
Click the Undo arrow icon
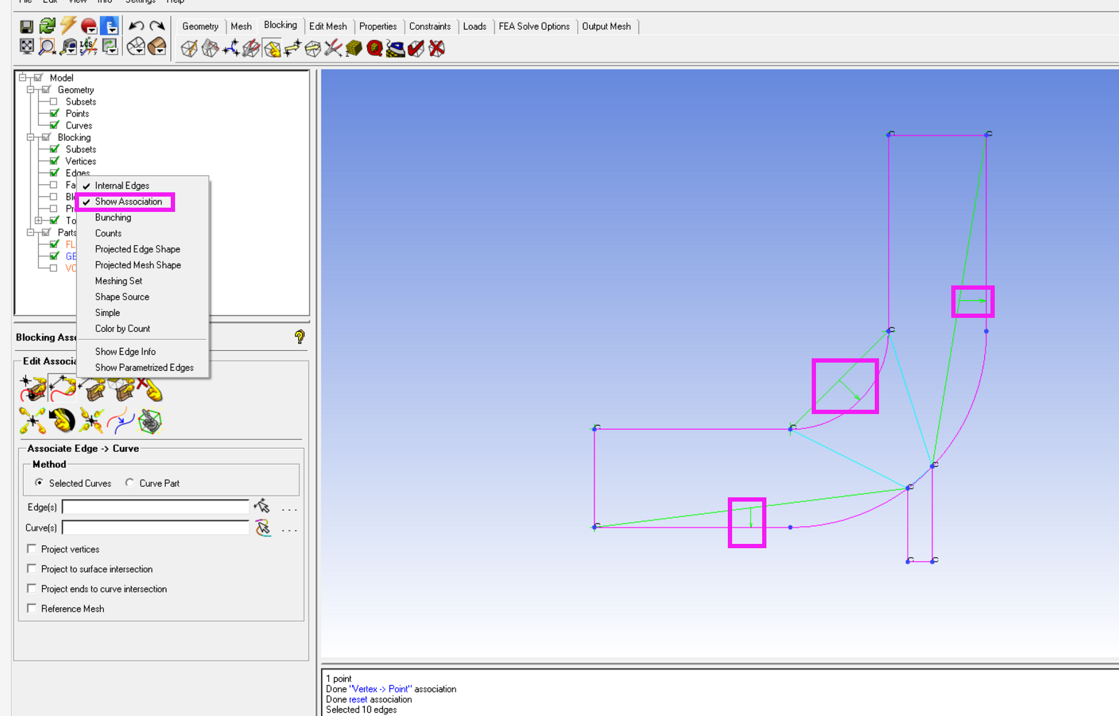pyautogui.click(x=137, y=26)
